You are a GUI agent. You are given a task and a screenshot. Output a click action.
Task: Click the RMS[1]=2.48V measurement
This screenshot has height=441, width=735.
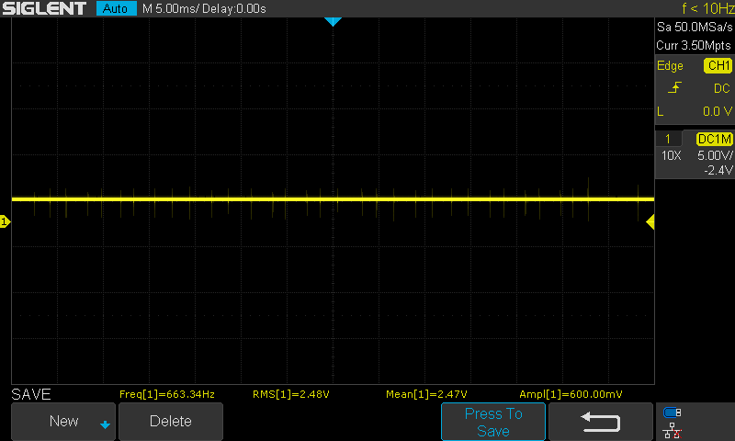290,394
